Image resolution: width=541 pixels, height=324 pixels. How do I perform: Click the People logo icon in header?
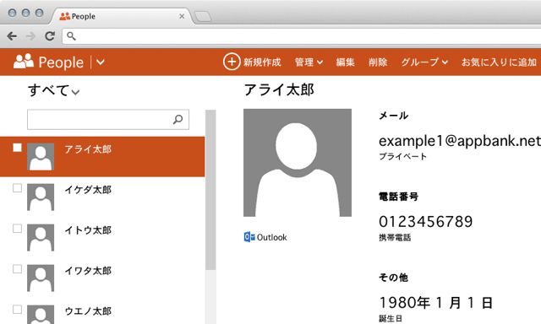[24, 62]
